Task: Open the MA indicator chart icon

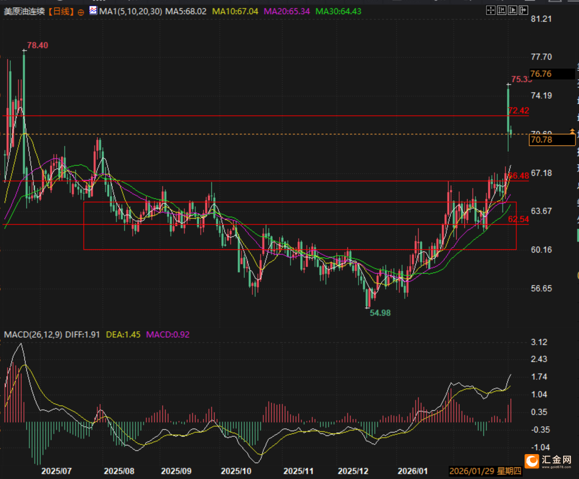Action: coord(93,11)
